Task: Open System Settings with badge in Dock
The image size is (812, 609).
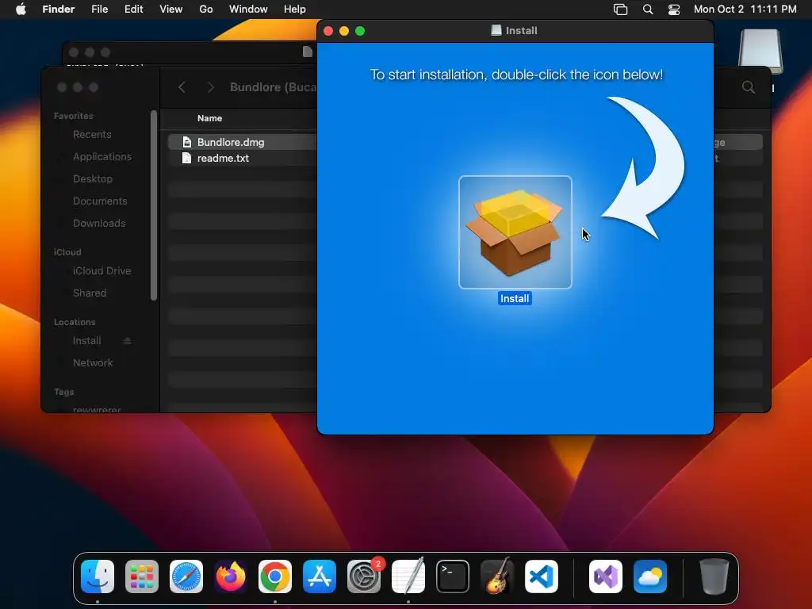Action: pyautogui.click(x=364, y=576)
